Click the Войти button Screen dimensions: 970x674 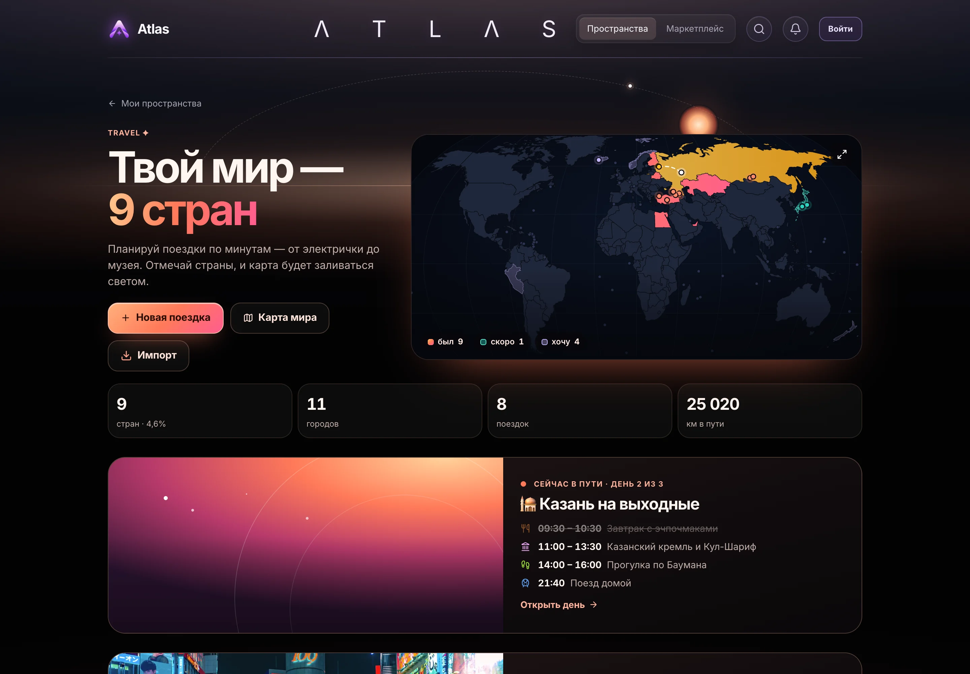840,29
